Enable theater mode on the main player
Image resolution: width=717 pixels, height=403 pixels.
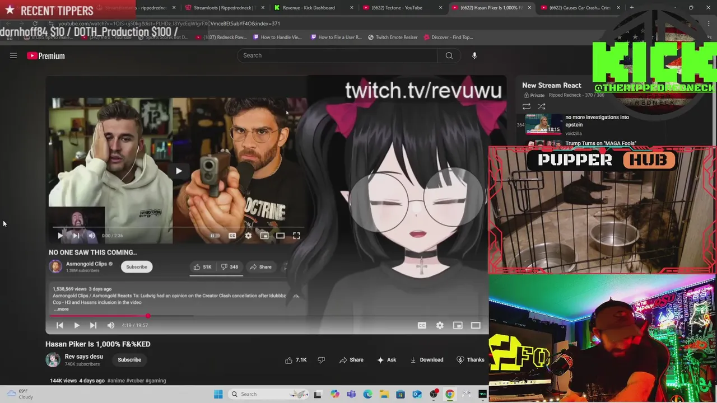point(476,325)
